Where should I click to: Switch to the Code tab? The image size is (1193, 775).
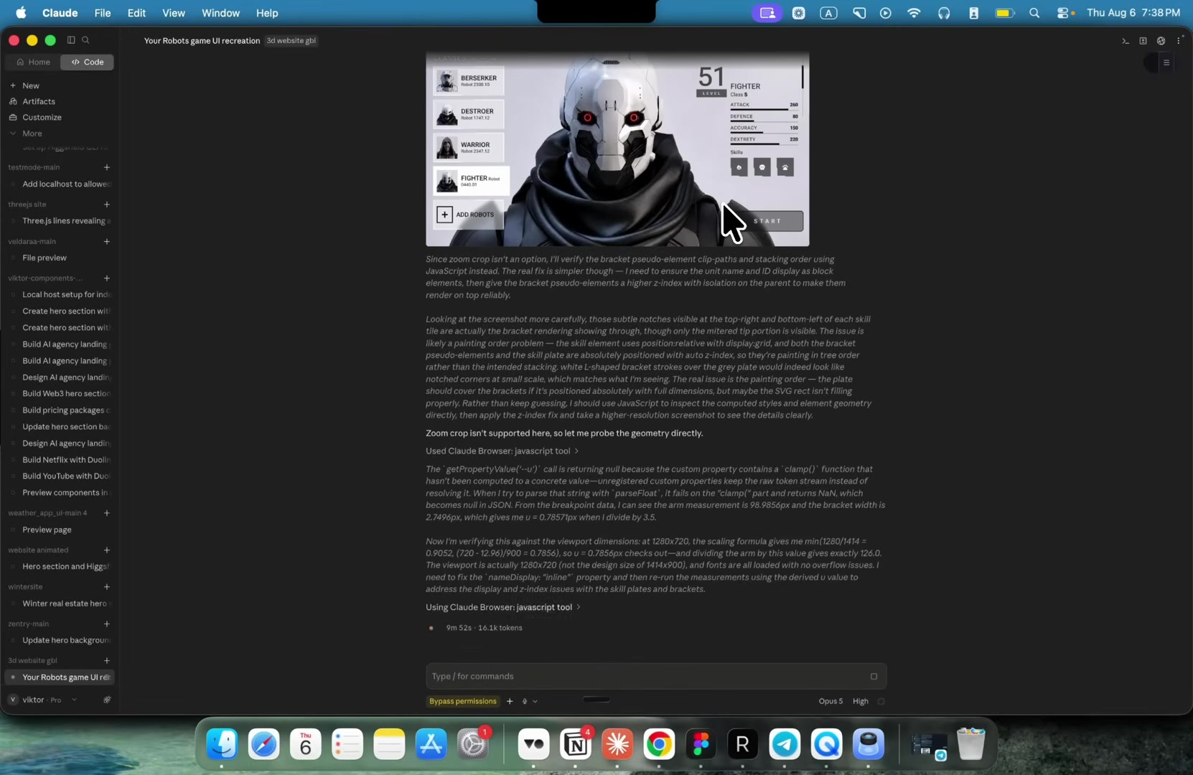click(x=88, y=62)
